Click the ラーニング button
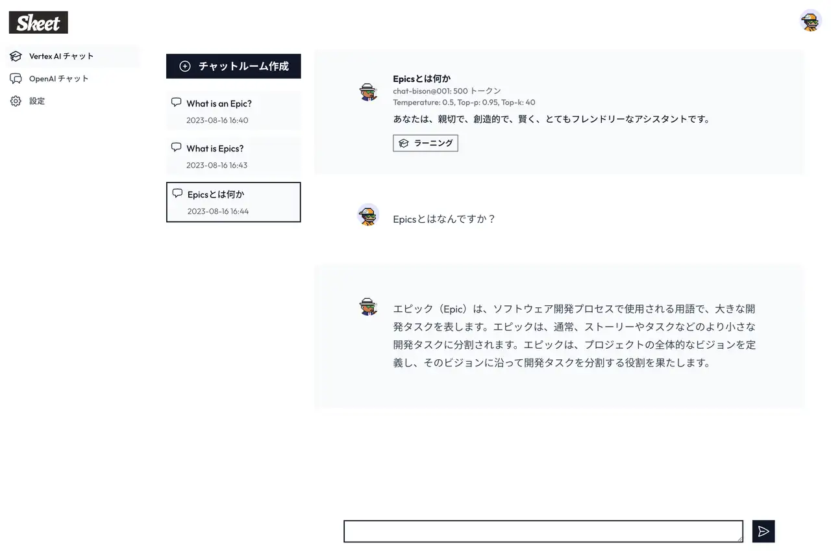The height and width of the screenshot is (556, 831). coord(425,143)
